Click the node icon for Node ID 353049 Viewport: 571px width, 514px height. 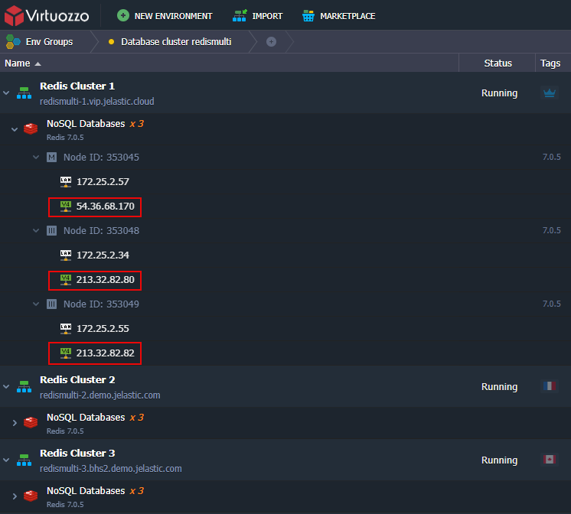[52, 304]
